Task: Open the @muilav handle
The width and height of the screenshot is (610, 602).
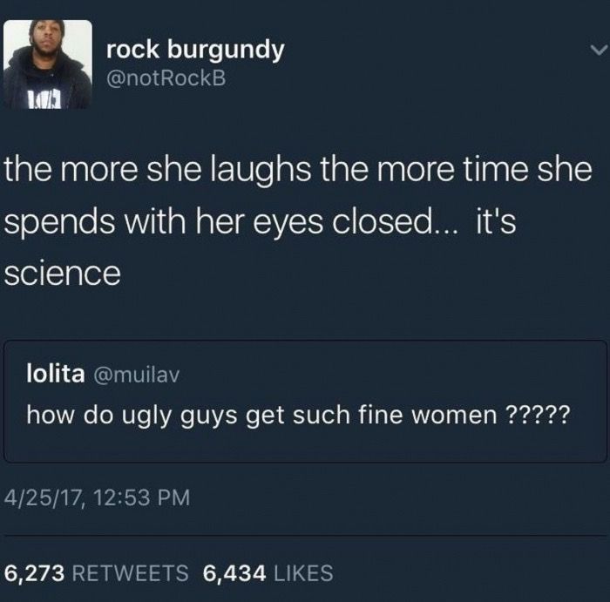Action: (x=136, y=375)
